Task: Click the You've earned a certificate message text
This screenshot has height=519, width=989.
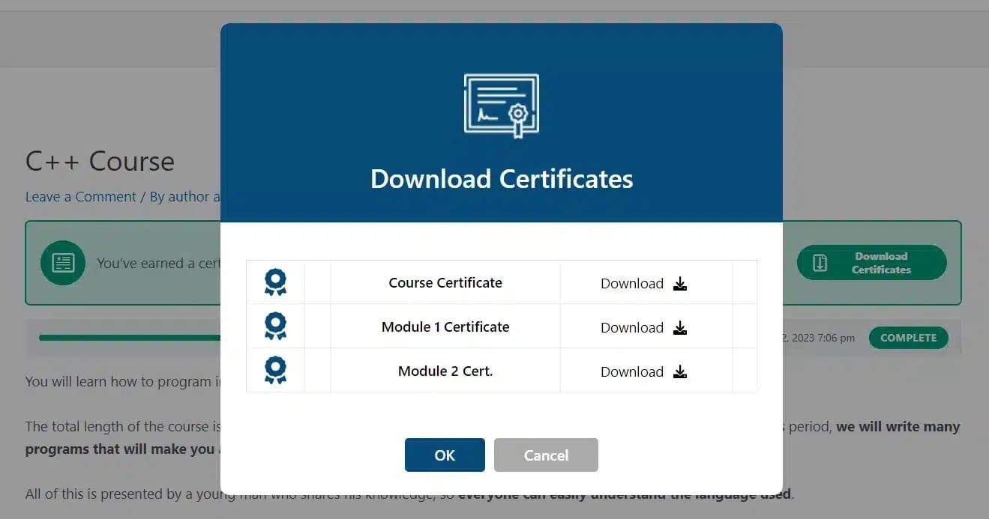Action: pyautogui.click(x=158, y=264)
